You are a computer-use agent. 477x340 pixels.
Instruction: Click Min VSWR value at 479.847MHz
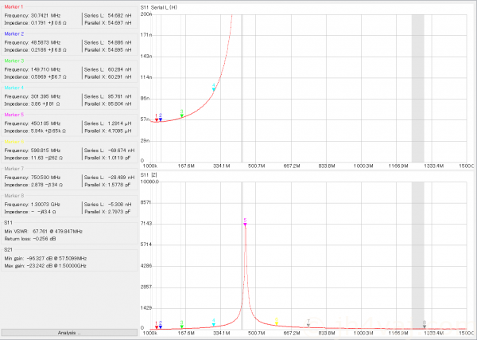coord(57,232)
